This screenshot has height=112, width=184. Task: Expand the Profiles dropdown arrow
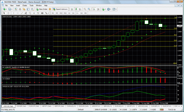pos(12,9)
